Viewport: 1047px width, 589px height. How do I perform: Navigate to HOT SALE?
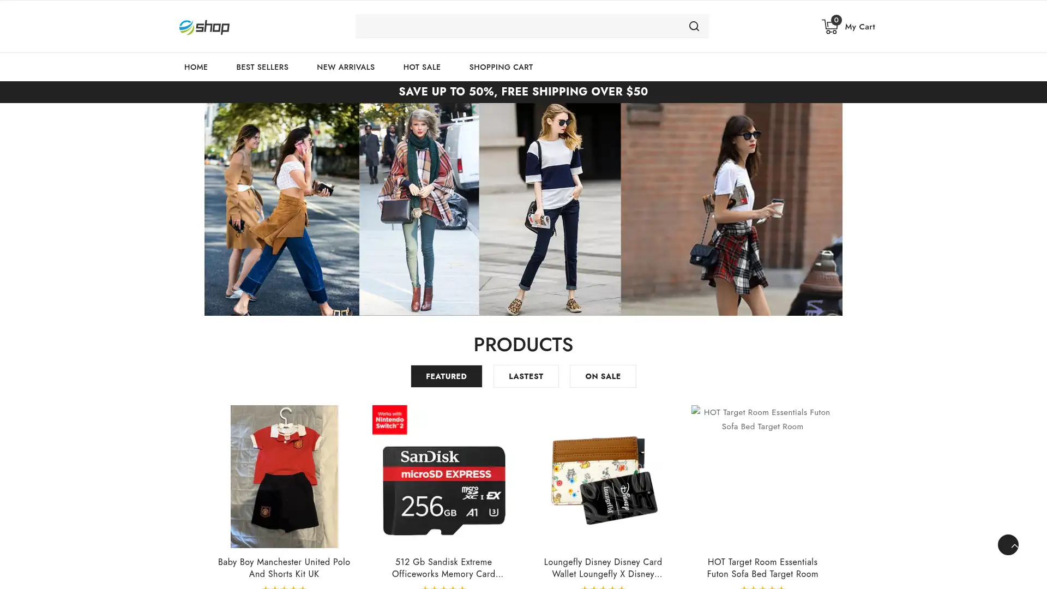coord(422,67)
